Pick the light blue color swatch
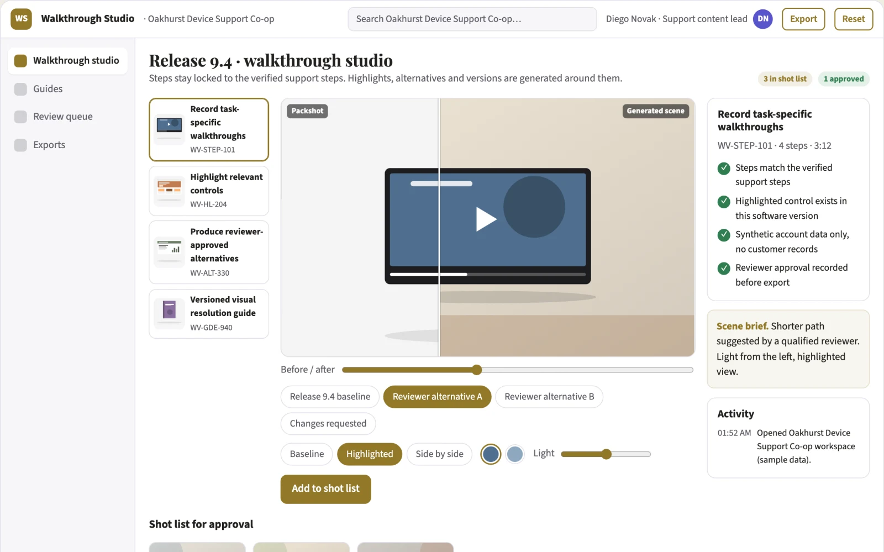884x552 pixels. pyautogui.click(x=515, y=454)
